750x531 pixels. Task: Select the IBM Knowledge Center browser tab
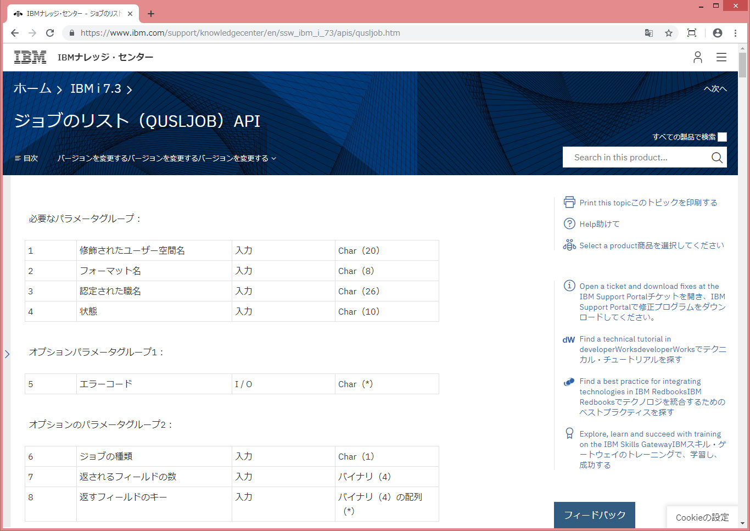click(x=74, y=14)
